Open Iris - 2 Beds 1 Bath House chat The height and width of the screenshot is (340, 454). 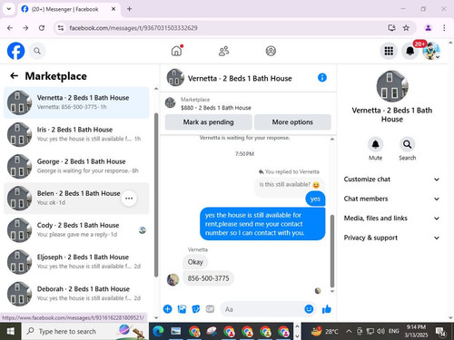tap(76, 134)
